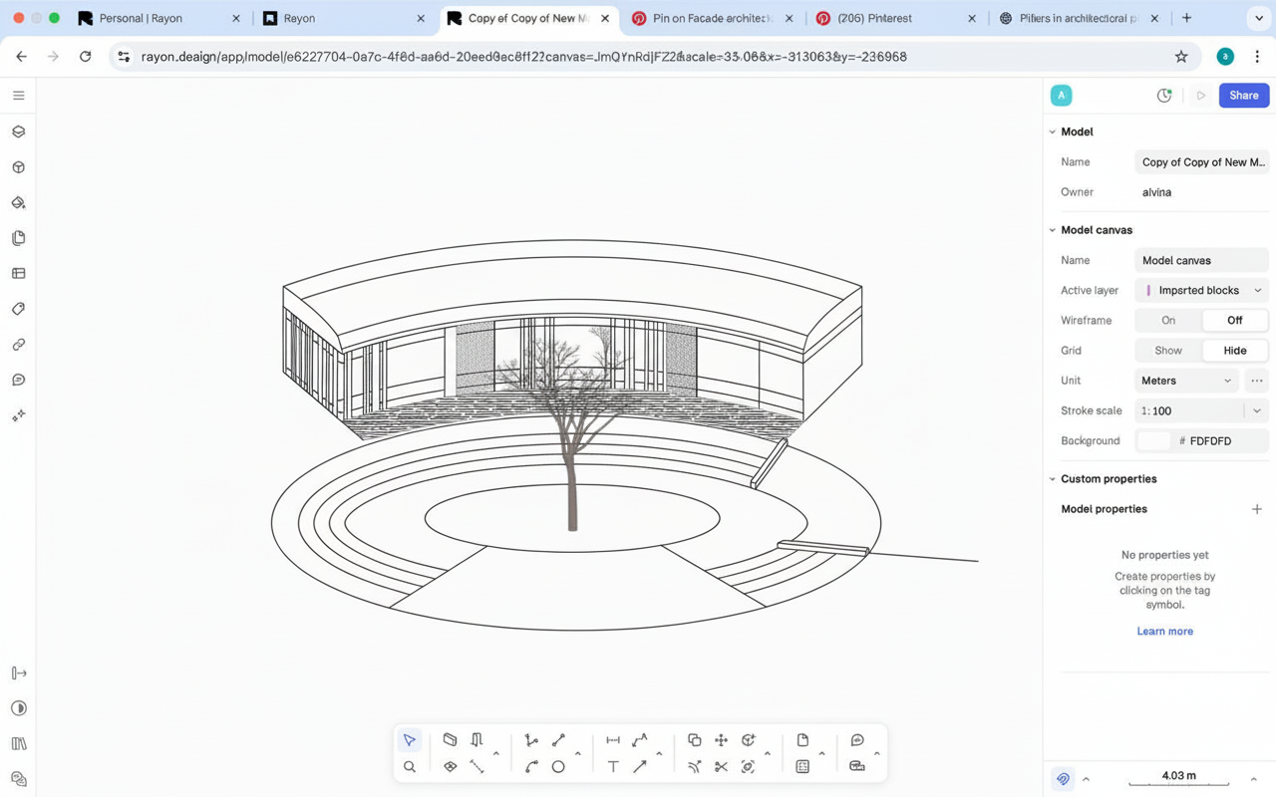Click the Background color swatch
This screenshot has width=1276, height=797.
click(x=1153, y=440)
